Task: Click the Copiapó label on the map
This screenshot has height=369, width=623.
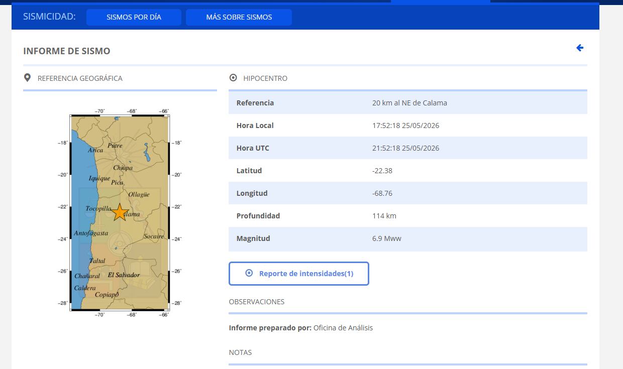Action: [107, 295]
